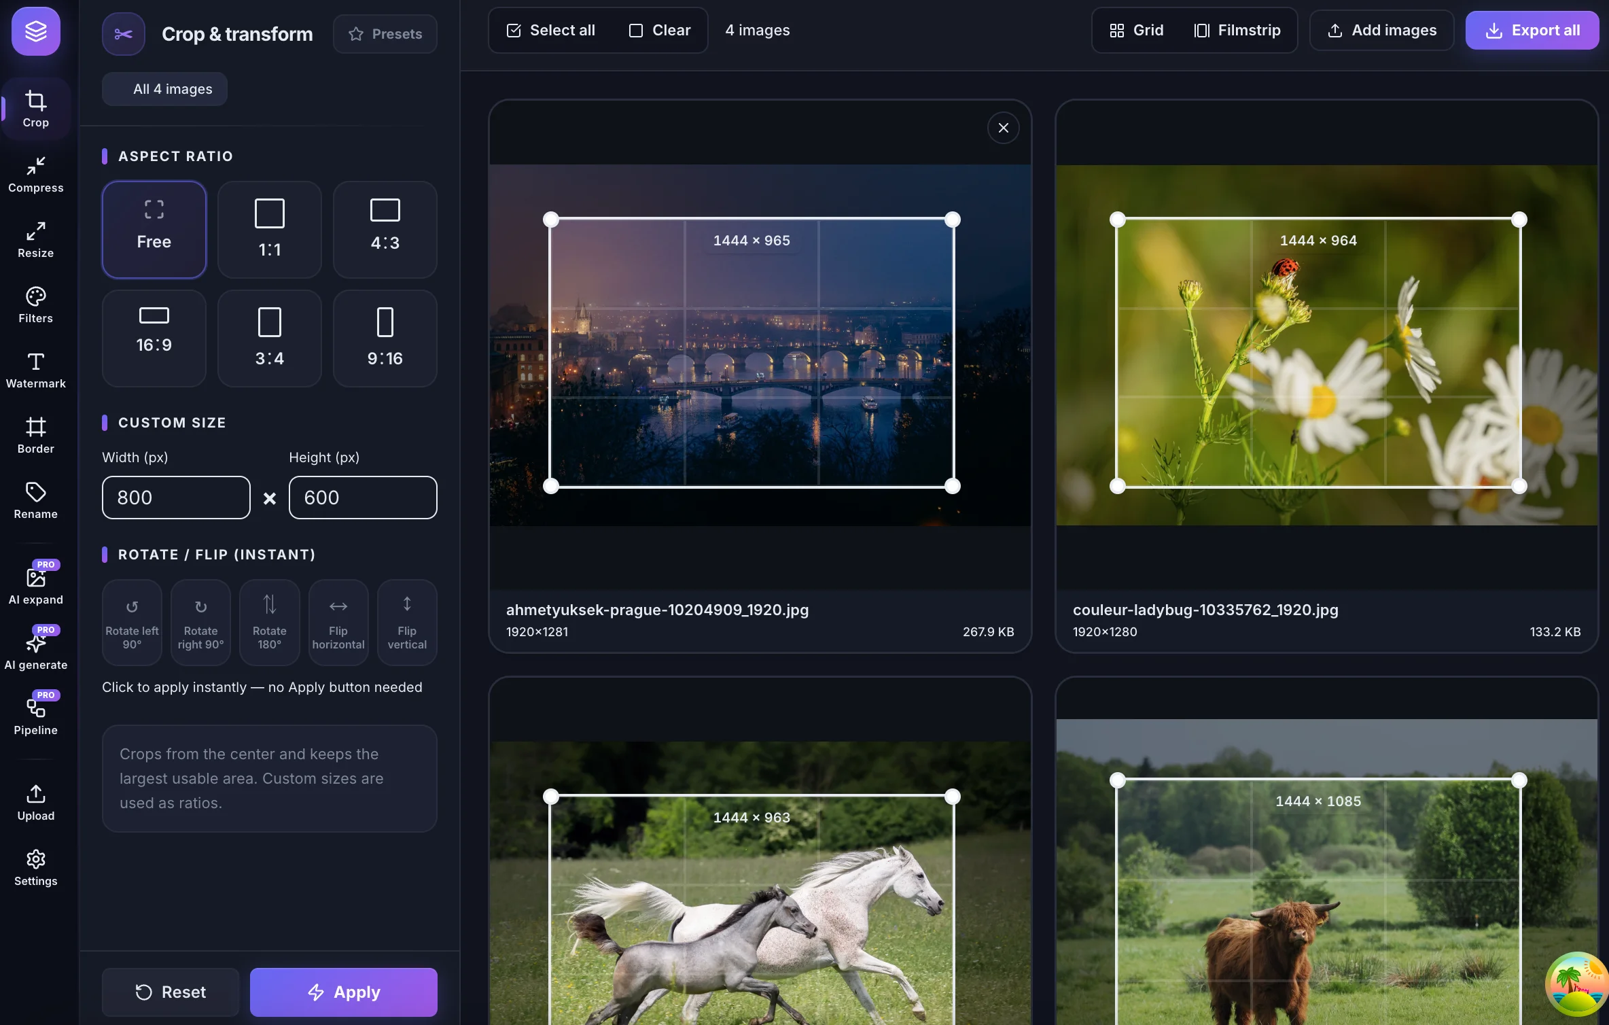1609x1025 pixels.
Task: Flip images vertically
Action: [407, 623]
